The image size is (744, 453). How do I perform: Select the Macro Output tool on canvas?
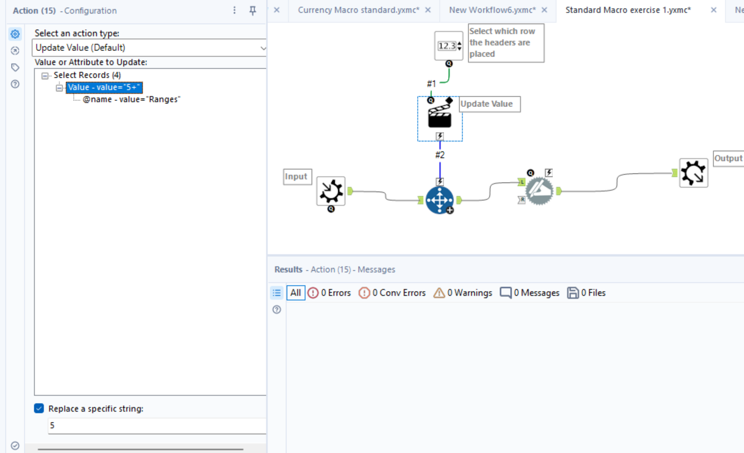(694, 173)
